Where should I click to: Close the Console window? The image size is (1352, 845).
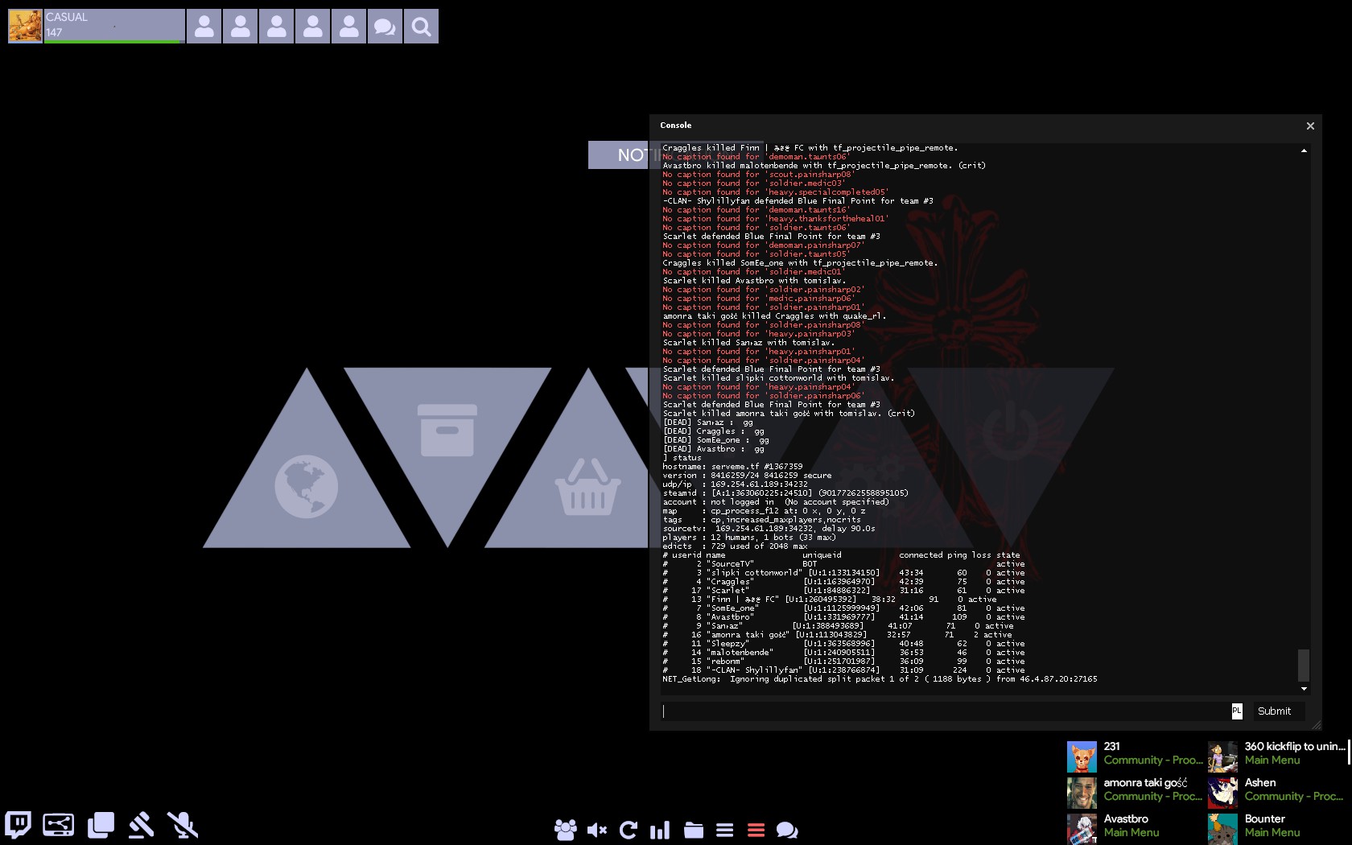click(x=1310, y=126)
